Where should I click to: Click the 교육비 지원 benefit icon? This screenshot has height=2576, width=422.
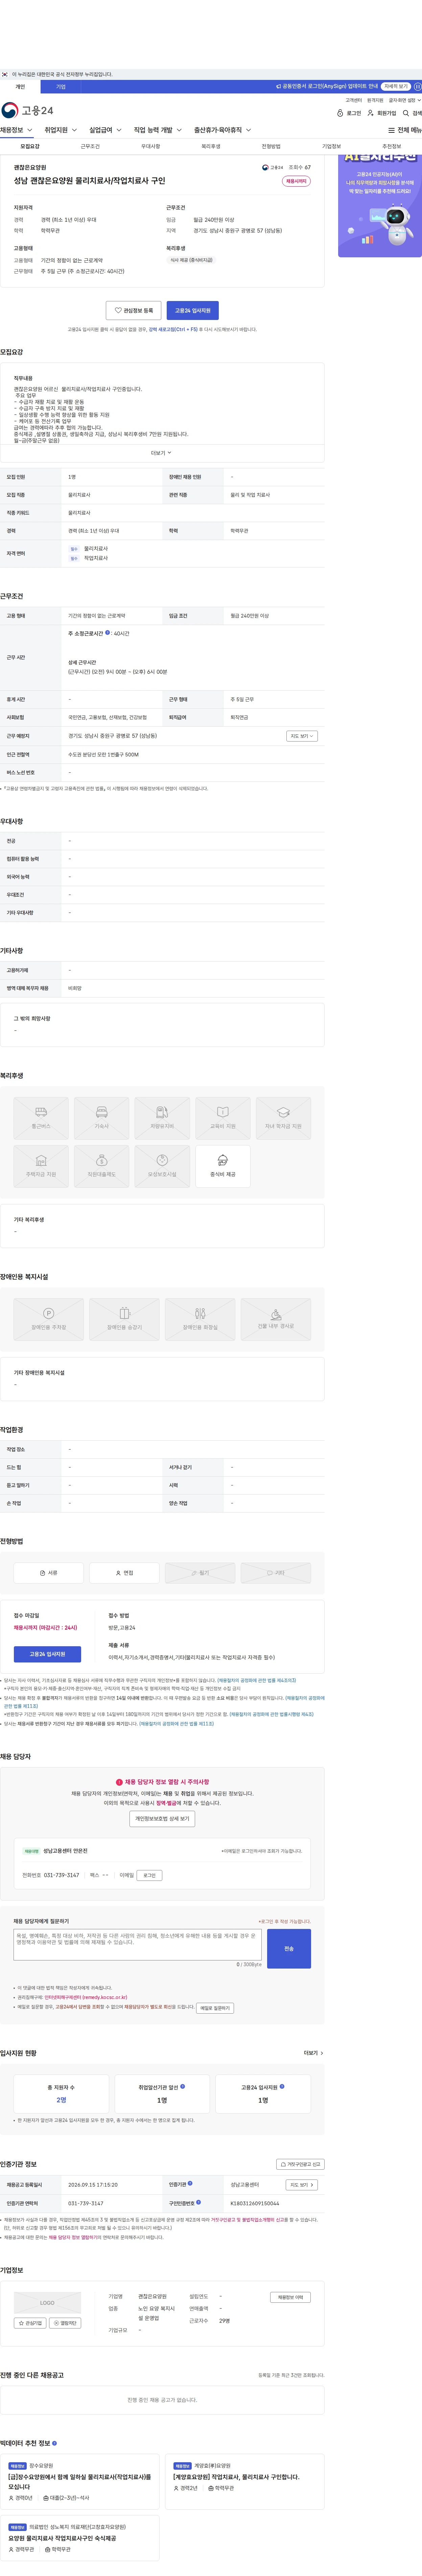222,1118
